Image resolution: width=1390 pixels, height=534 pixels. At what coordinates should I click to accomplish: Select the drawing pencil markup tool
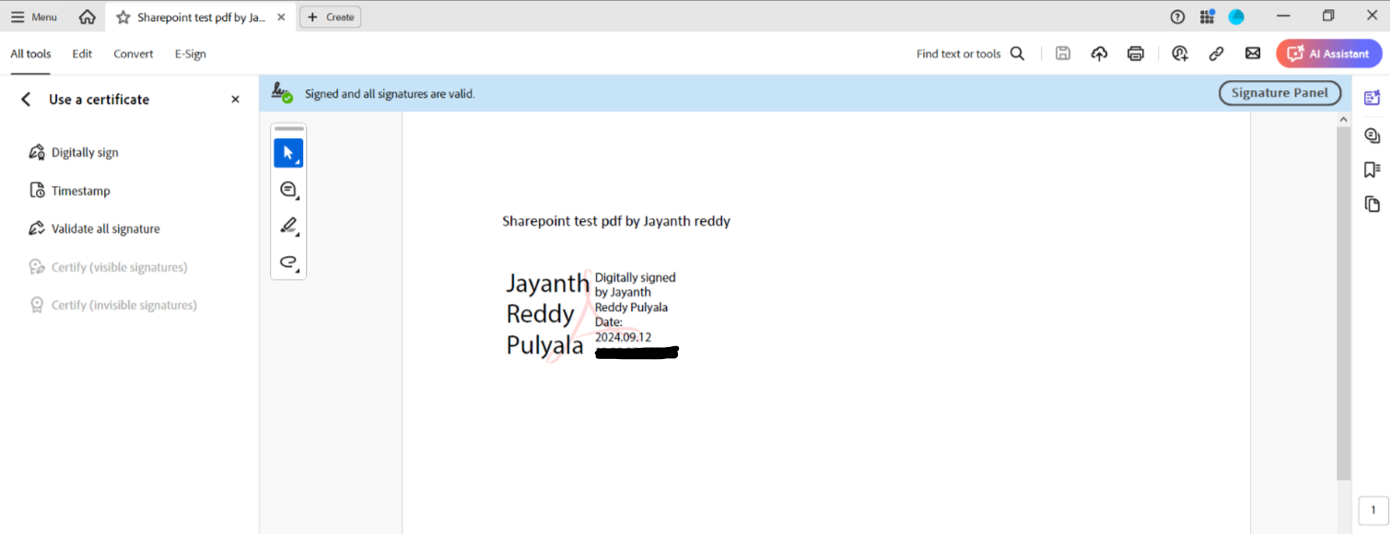pyautogui.click(x=286, y=226)
